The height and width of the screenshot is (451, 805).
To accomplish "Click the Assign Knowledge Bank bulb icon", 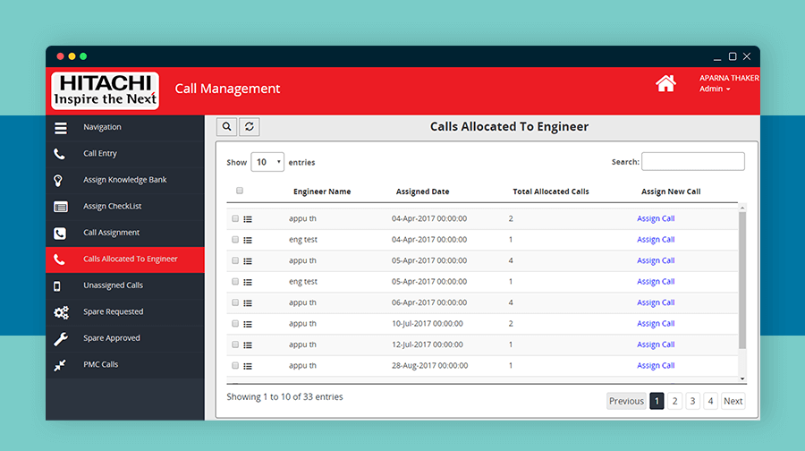I will [x=58, y=180].
